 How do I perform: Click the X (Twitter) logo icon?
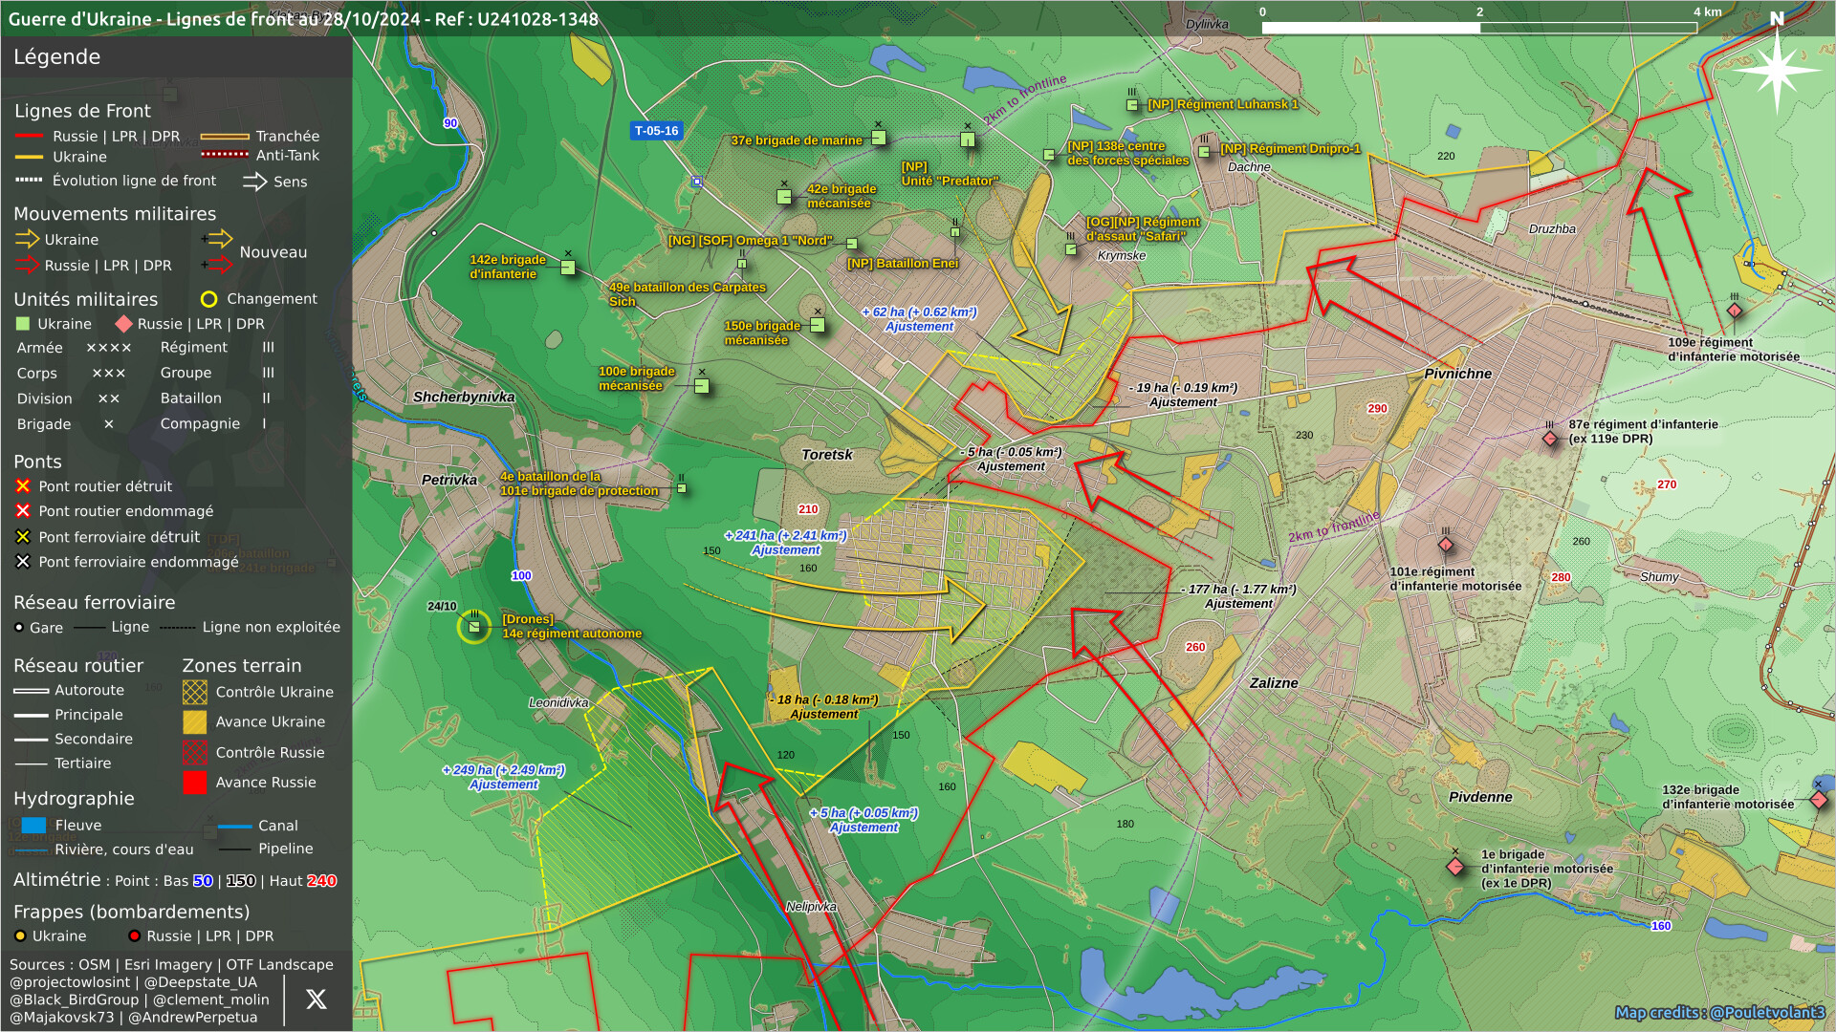tap(316, 1000)
